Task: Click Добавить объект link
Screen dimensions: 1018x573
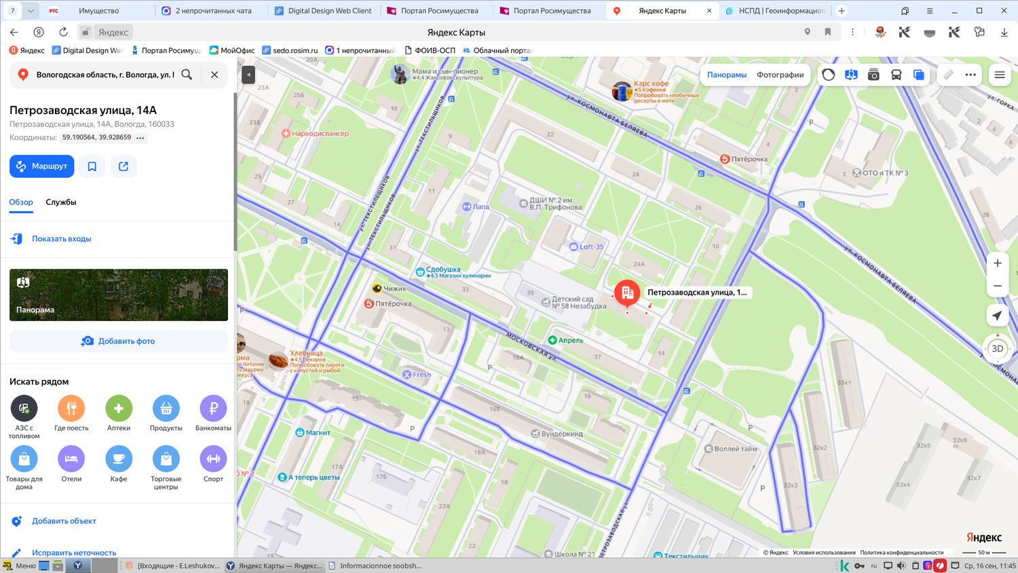Action: tap(64, 521)
